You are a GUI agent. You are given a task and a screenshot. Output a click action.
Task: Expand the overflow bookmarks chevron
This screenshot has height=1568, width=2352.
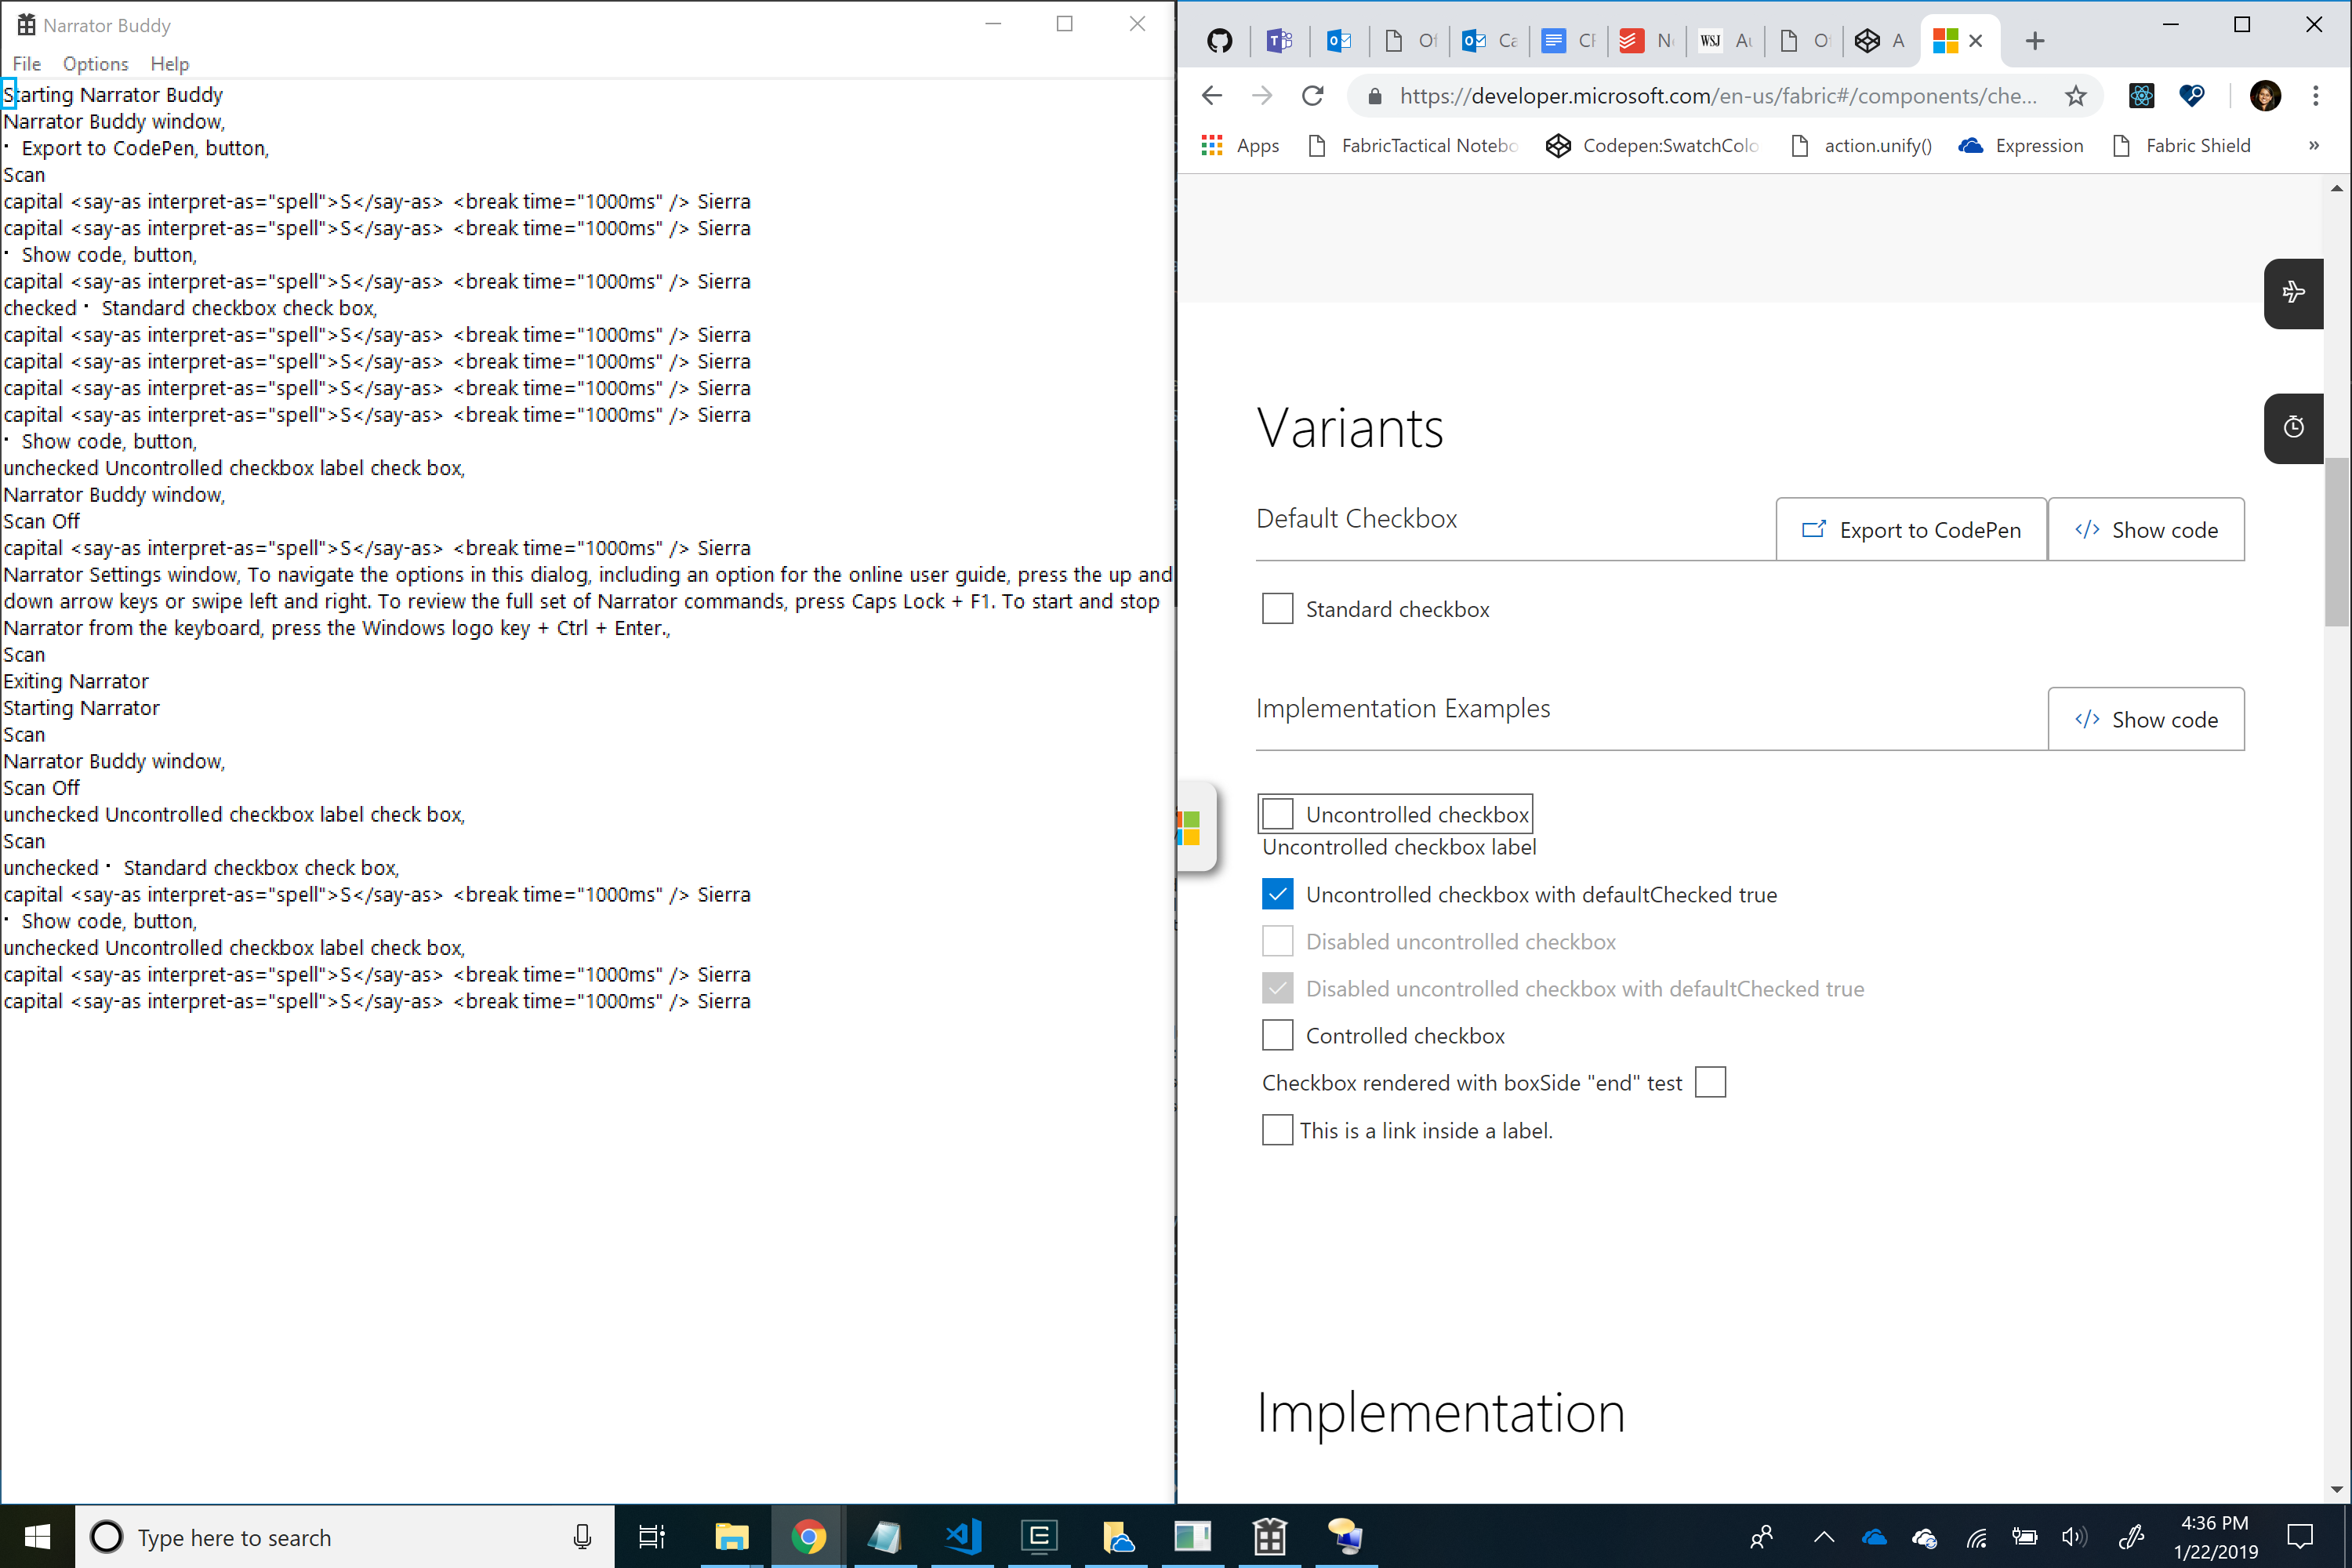(x=2313, y=145)
